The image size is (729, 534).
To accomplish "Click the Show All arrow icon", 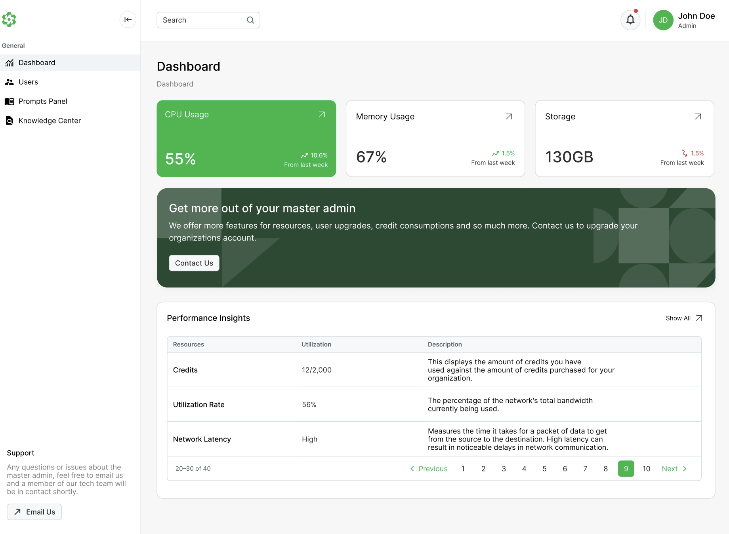I will pyautogui.click(x=699, y=318).
